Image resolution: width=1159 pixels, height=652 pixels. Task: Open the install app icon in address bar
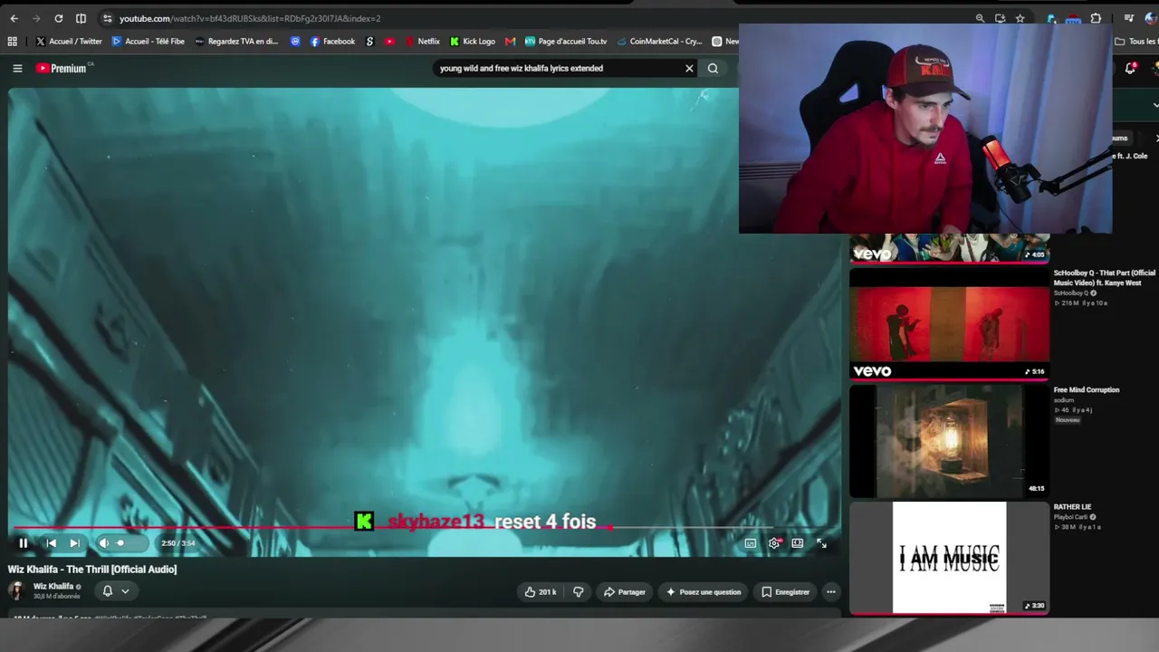click(x=1000, y=18)
